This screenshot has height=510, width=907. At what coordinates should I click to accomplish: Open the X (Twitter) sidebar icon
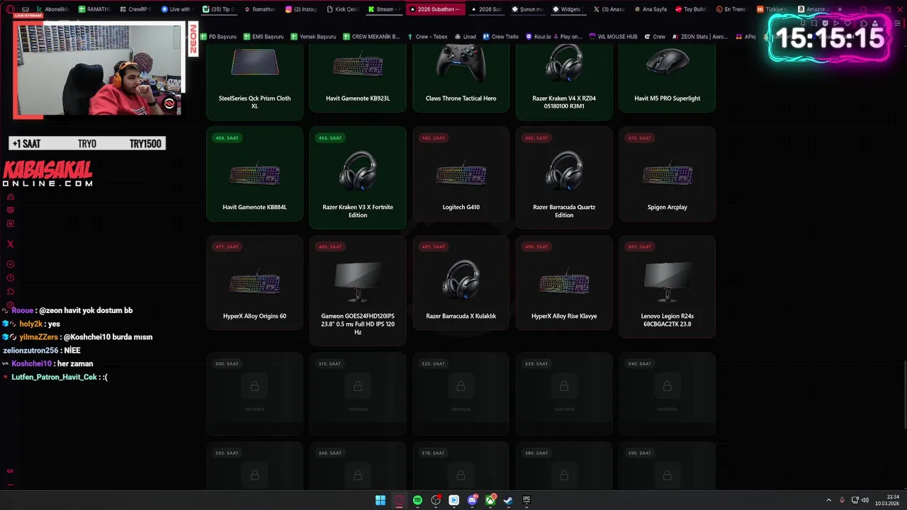point(10,244)
